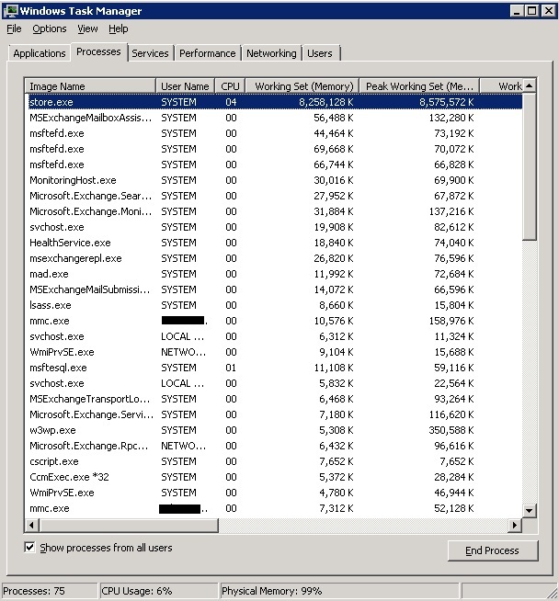The image size is (559, 601).
Task: Click the End Process button
Action: tap(493, 550)
